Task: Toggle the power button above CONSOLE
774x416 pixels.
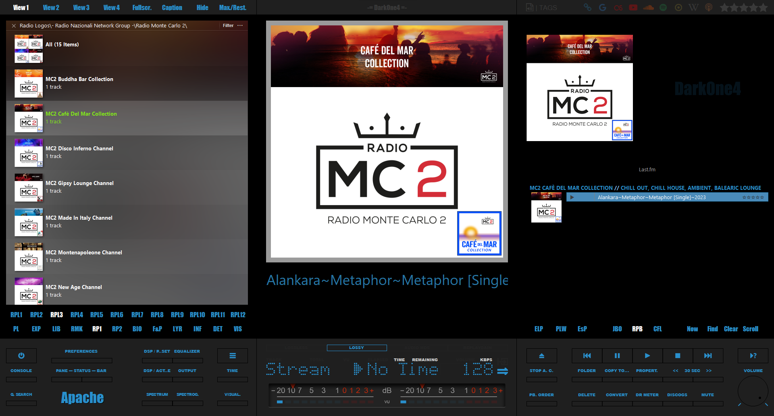Action: point(21,356)
